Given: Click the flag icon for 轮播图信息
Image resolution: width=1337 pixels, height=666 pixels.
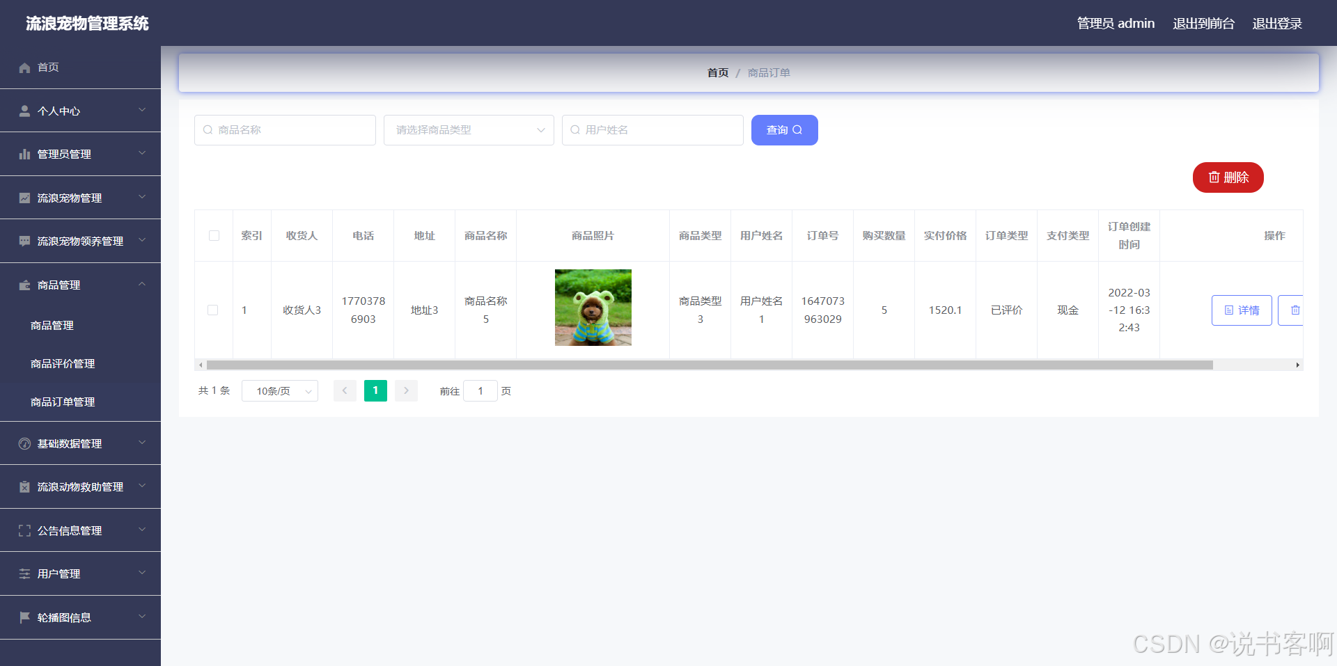Looking at the screenshot, I should point(24,617).
